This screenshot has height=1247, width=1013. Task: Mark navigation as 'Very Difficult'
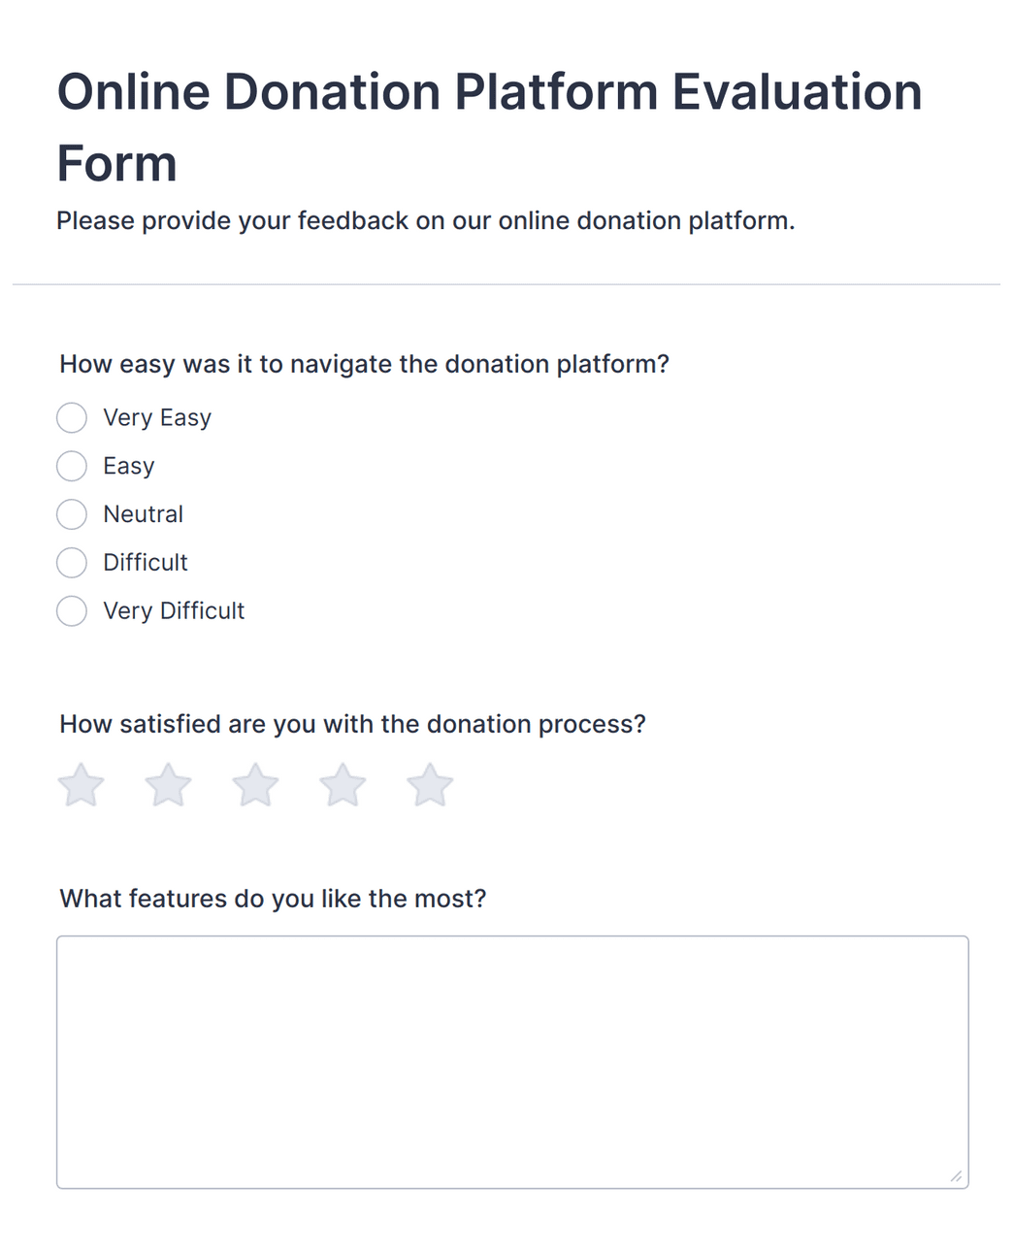pyautogui.click(x=72, y=611)
